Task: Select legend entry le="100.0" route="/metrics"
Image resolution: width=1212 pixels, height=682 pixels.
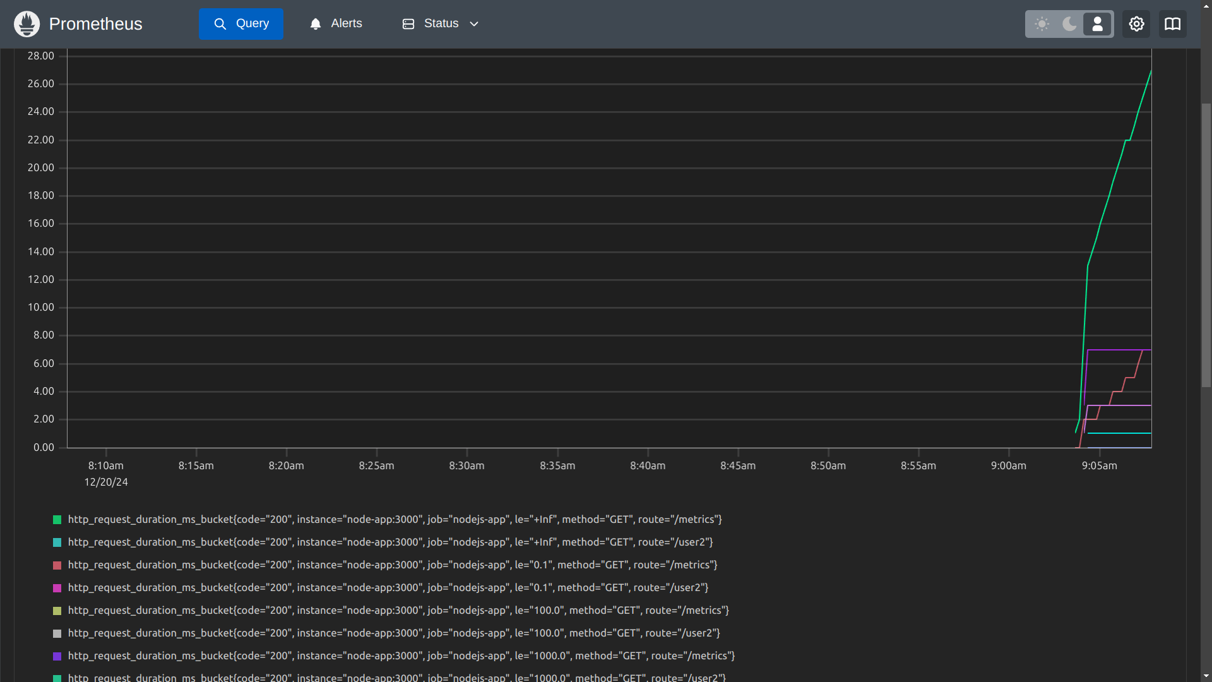Action: coord(398,611)
